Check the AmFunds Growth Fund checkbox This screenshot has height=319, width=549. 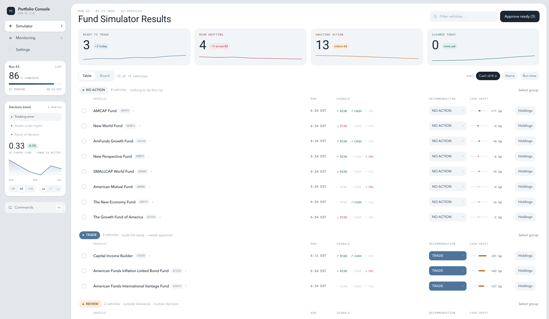point(84,141)
